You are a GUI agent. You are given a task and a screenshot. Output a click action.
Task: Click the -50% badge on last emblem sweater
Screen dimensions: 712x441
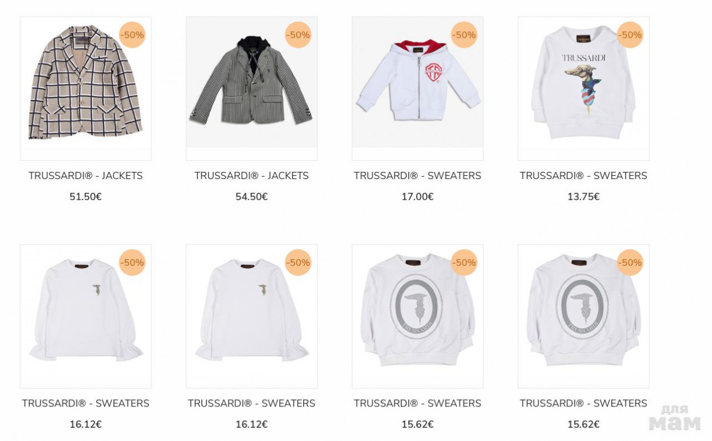pyautogui.click(x=630, y=262)
